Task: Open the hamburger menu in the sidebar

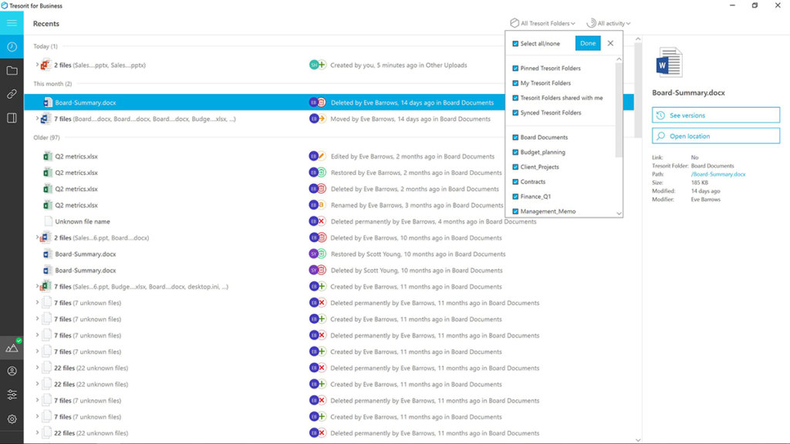Action: tap(12, 23)
